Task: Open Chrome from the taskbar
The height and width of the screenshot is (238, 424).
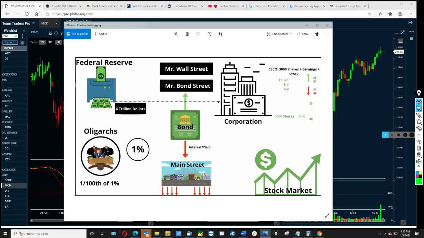Action: point(319,234)
